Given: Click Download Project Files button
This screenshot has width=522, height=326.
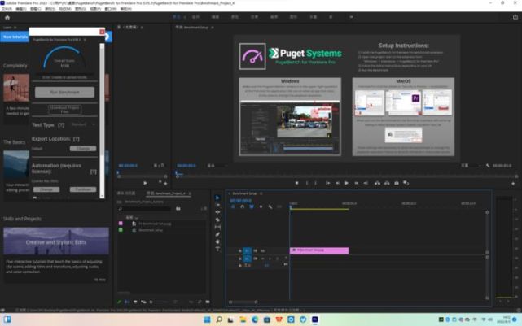Looking at the screenshot, I should pyautogui.click(x=64, y=109).
